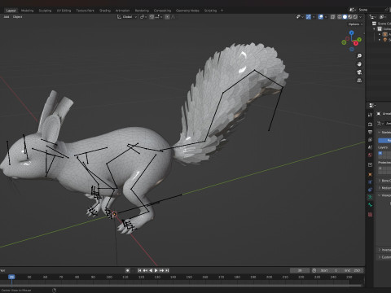Open object visibility and selectability dropdown
This screenshot has width=391, height=293.
click(300, 17)
